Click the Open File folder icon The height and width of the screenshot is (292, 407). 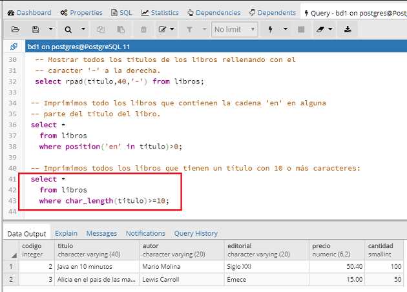click(x=16, y=29)
